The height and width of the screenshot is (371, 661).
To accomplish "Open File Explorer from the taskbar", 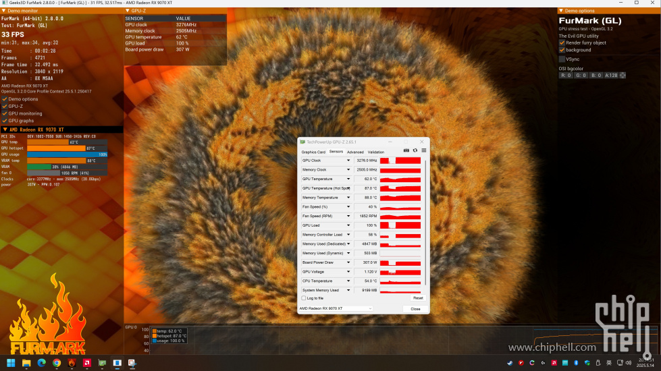I will click(26, 363).
